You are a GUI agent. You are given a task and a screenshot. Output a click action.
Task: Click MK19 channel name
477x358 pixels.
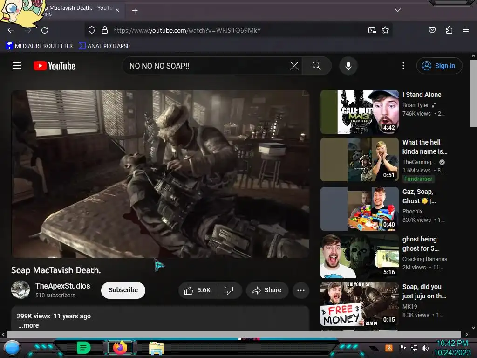coord(409,307)
